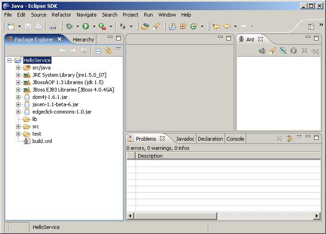
Task: Click the Debug bug icon
Action: click(x=69, y=26)
